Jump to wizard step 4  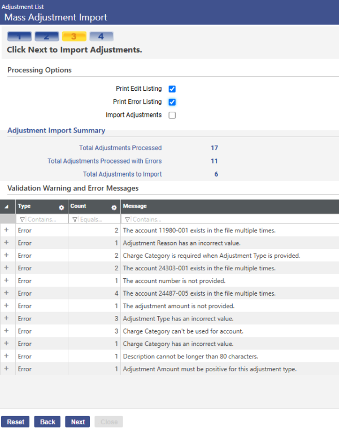(101, 37)
